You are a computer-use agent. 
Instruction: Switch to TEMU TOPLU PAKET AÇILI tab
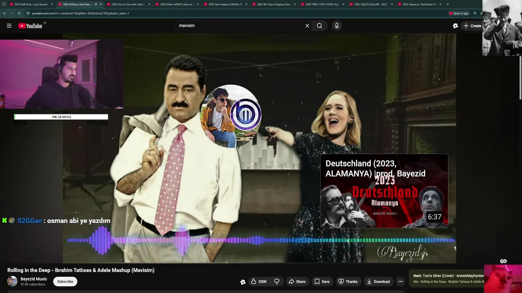click(322, 4)
